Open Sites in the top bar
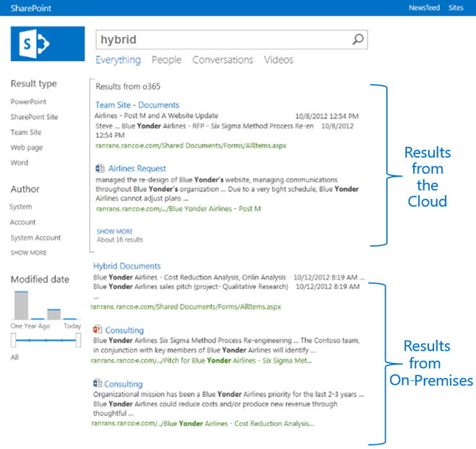 point(456,8)
